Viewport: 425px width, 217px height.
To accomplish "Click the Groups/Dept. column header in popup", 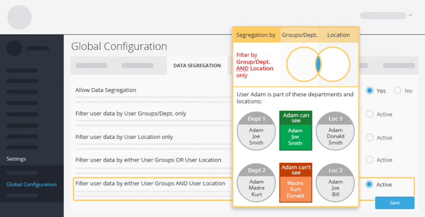I will coord(299,35).
